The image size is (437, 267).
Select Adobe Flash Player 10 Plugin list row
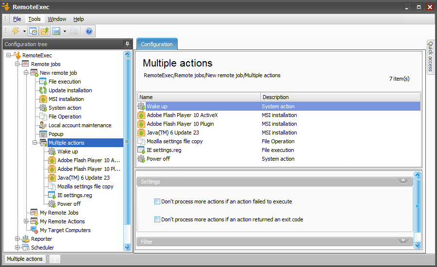pos(279,124)
